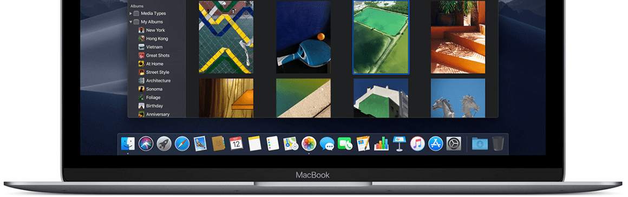Open the Downloads folder in Dock
This screenshot has width=628, height=197.
pyautogui.click(x=480, y=143)
